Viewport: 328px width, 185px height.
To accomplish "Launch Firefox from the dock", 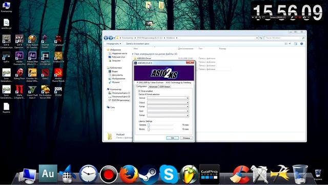I will [129, 174].
